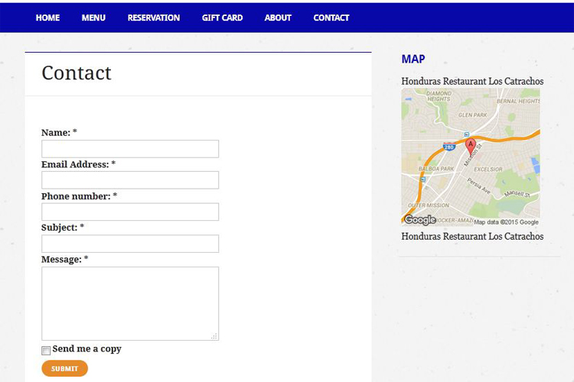Select Gift Card in the navigation bar

[x=222, y=18]
